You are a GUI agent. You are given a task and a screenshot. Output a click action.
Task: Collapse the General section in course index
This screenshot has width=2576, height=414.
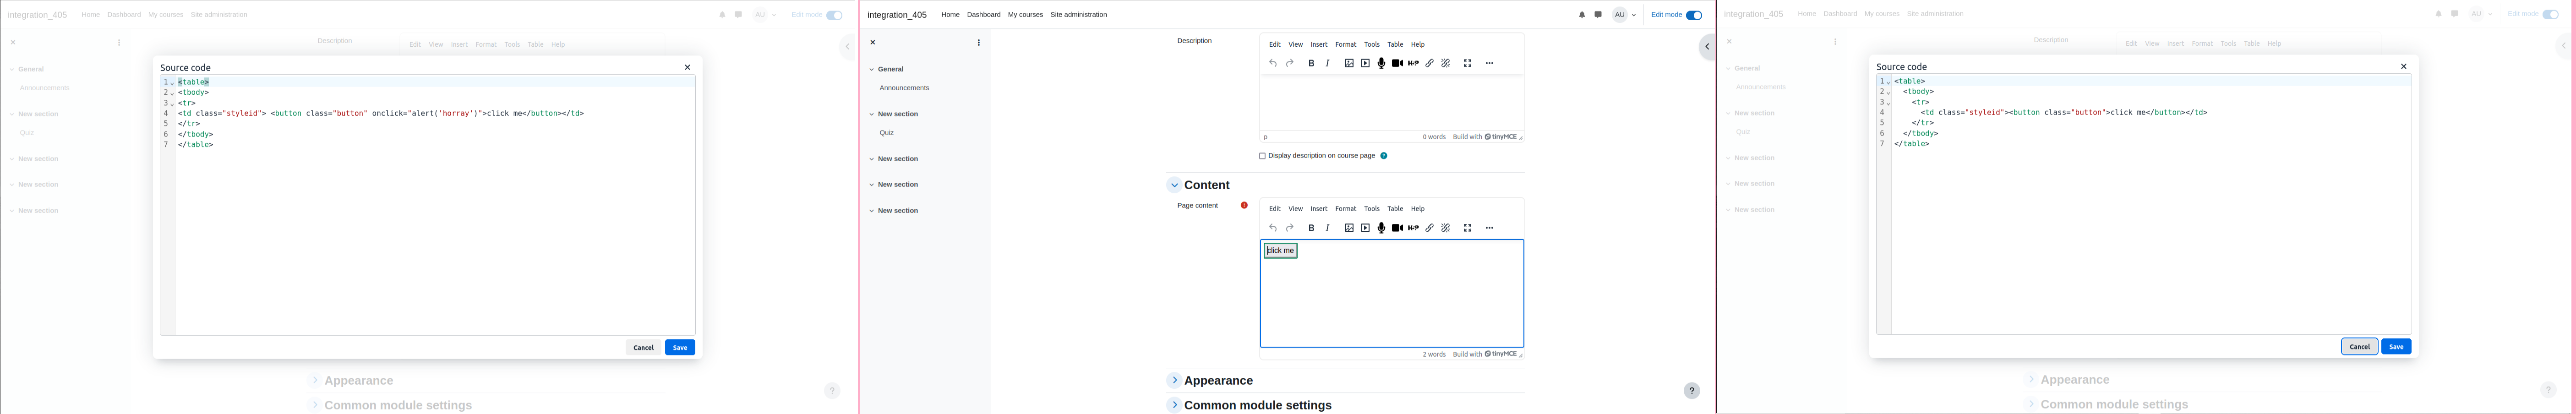point(871,70)
